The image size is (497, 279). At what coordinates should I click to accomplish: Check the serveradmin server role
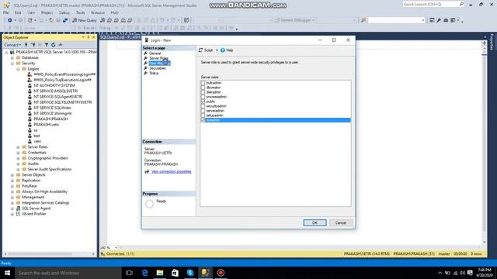point(203,111)
